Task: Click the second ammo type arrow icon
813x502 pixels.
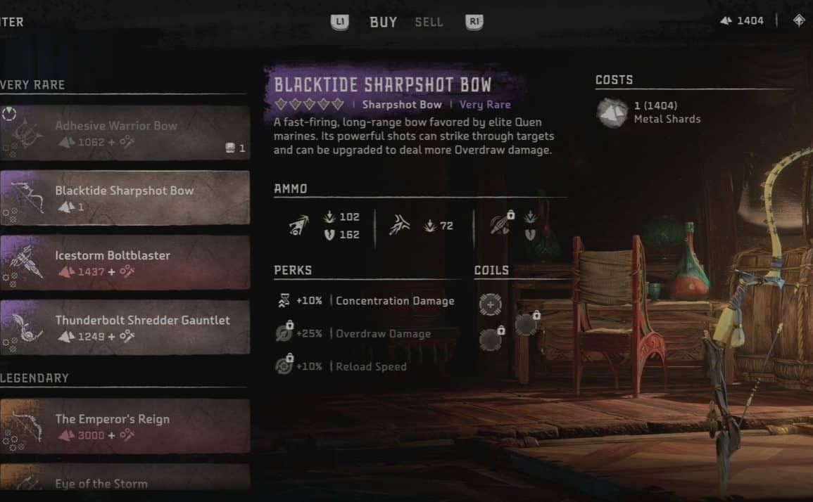Action: [x=399, y=226]
